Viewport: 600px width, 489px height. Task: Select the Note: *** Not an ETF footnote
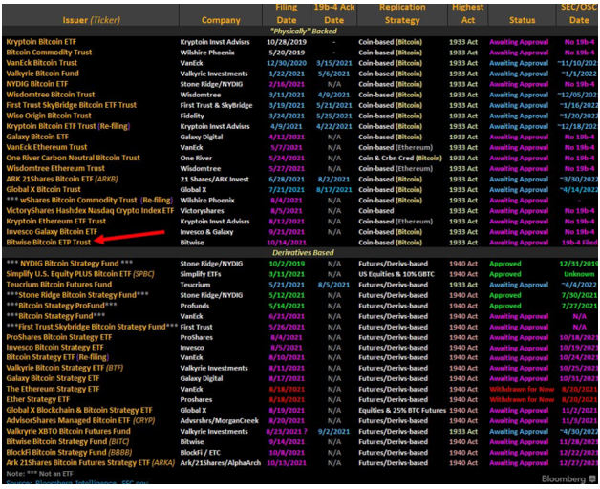[x=39, y=474]
